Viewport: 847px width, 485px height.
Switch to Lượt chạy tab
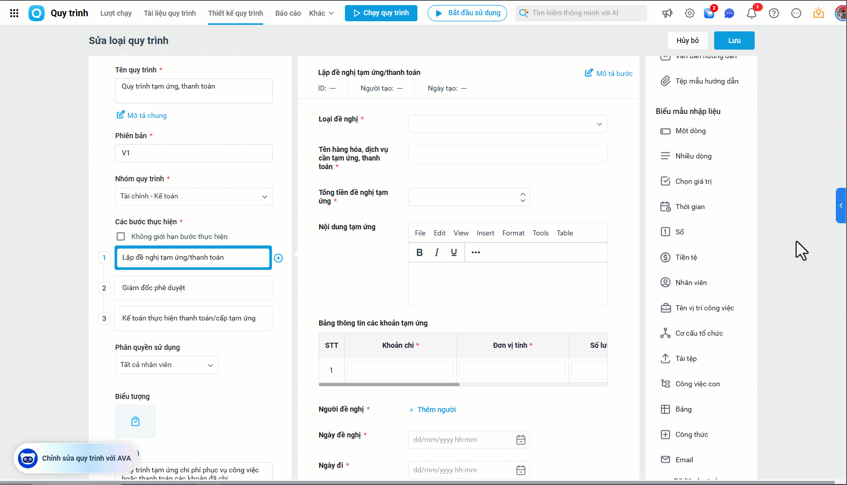pos(116,13)
